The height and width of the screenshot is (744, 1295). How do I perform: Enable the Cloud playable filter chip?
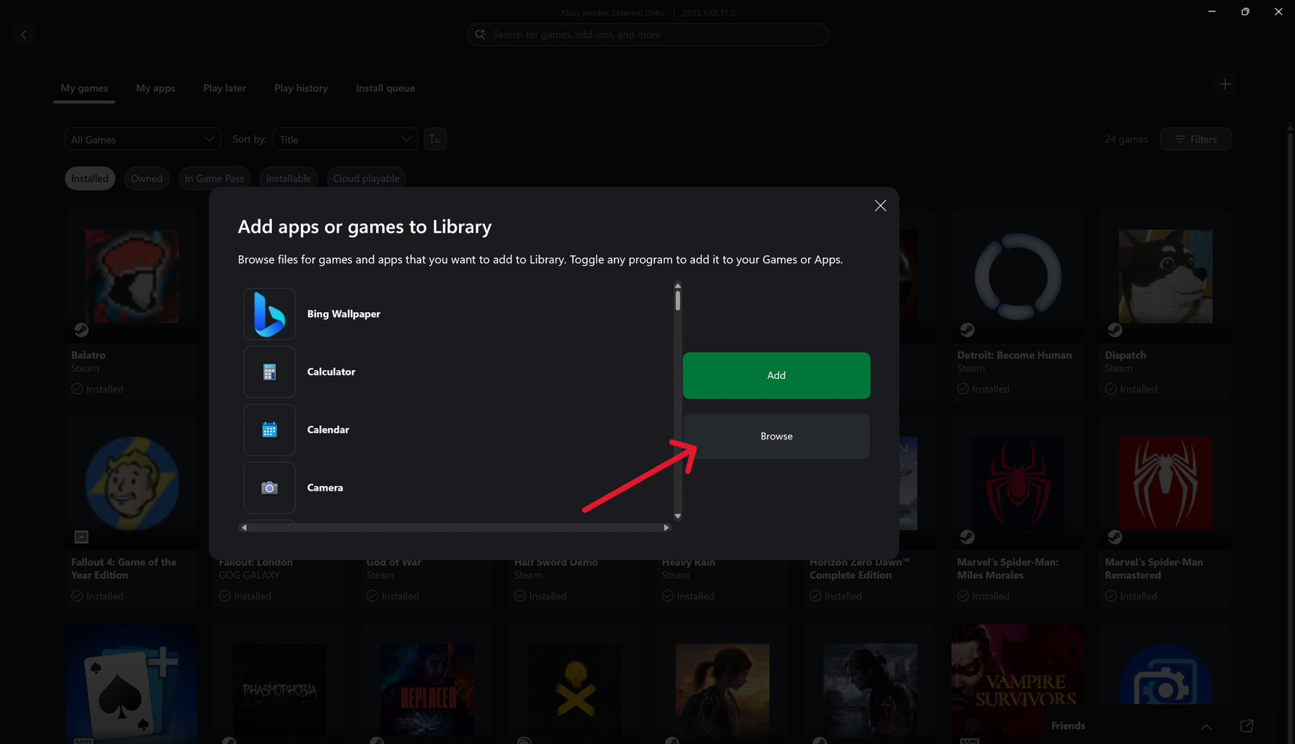pos(366,179)
